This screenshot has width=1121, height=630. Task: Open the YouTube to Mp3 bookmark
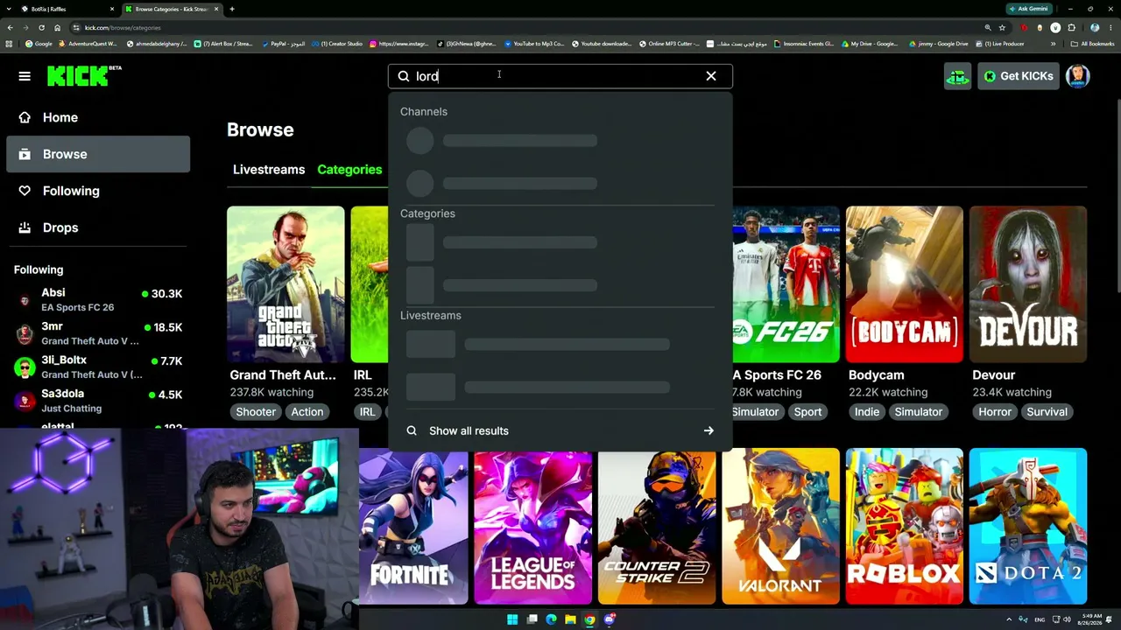[533, 44]
